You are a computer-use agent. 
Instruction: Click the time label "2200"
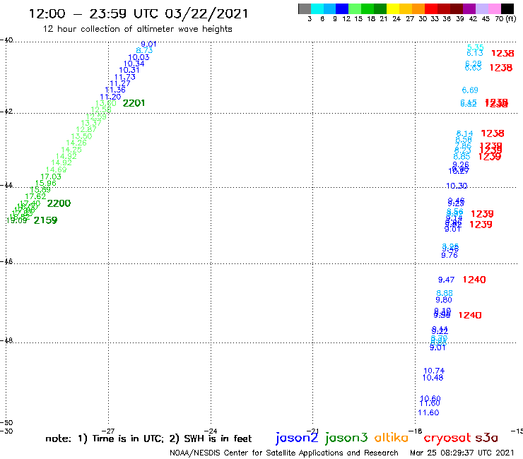(x=59, y=203)
